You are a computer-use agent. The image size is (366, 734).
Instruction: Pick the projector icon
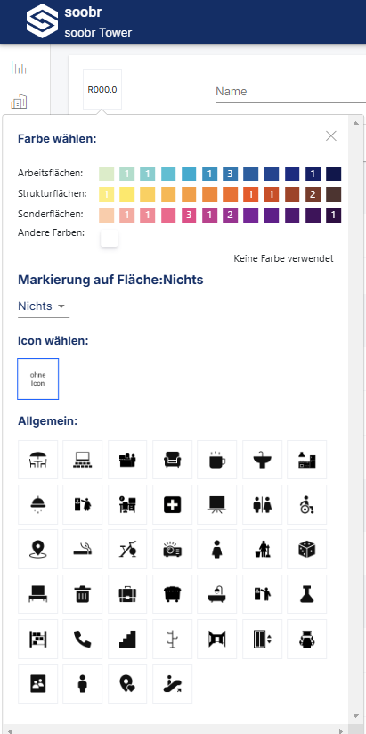click(172, 550)
